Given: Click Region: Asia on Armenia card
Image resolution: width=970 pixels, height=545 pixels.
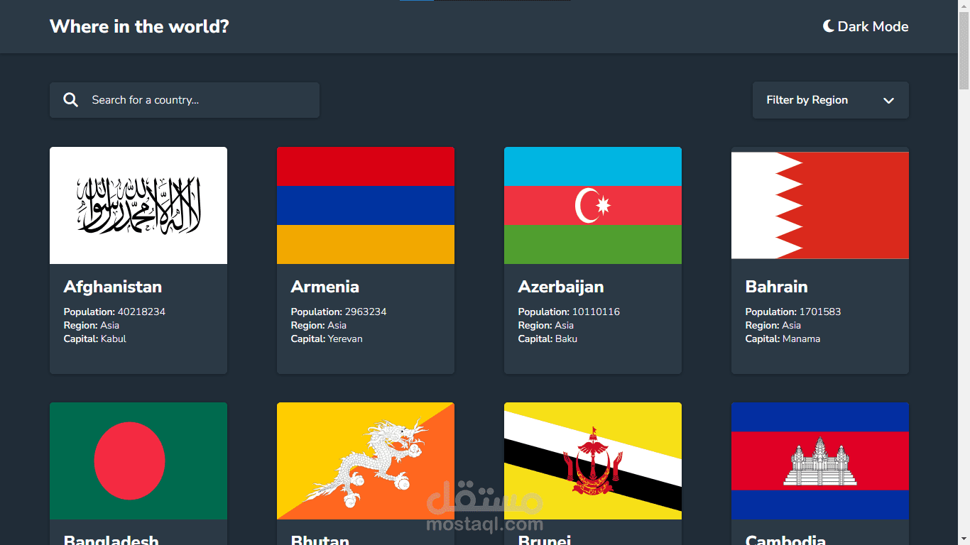Looking at the screenshot, I should [x=319, y=325].
